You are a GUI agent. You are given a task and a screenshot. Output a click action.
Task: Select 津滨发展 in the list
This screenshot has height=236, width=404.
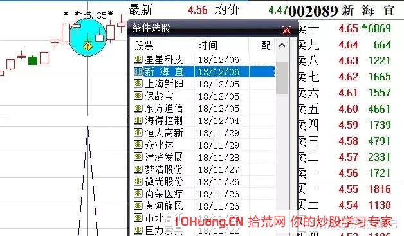[164, 157]
